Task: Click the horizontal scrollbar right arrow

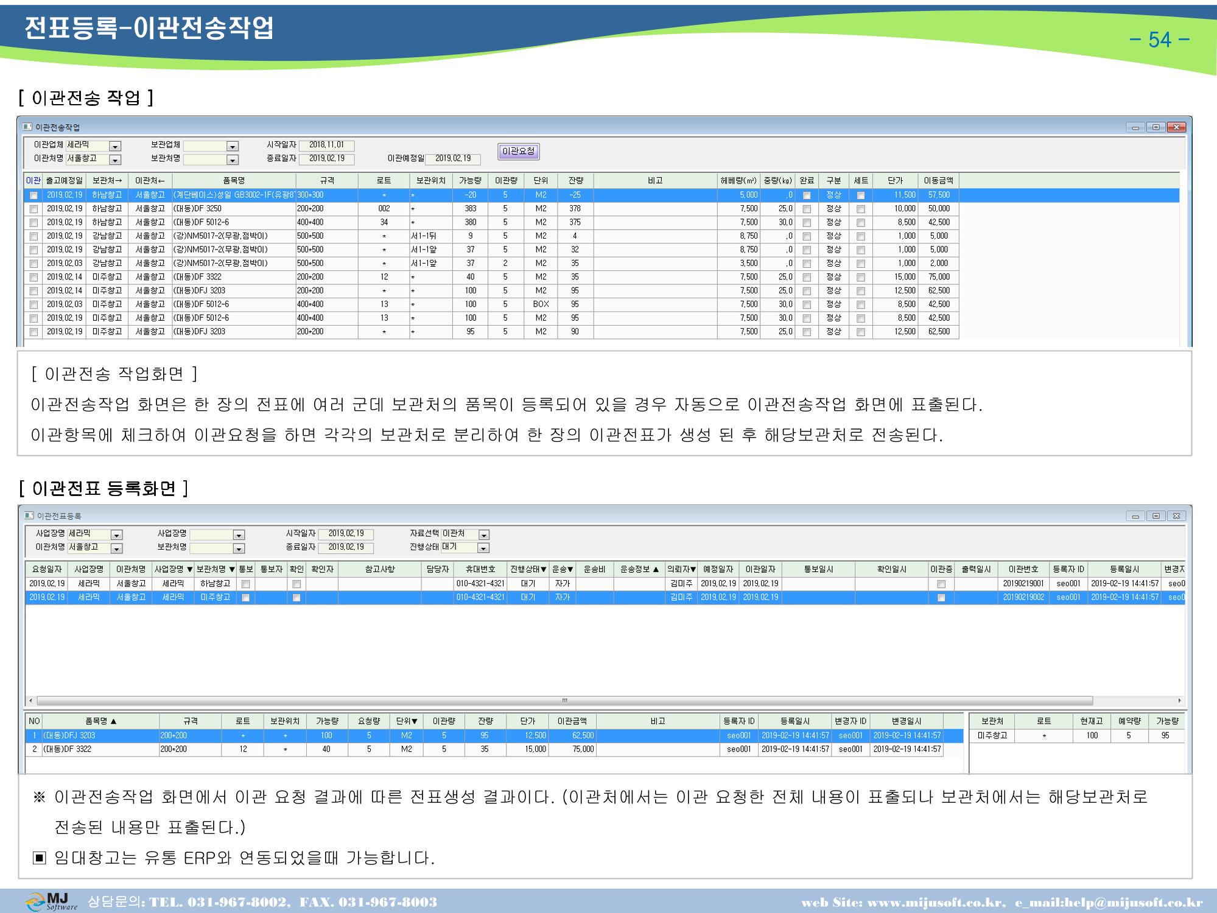Action: [1180, 701]
